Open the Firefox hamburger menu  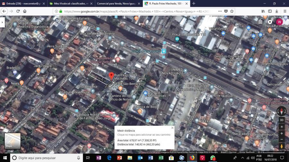285,11
